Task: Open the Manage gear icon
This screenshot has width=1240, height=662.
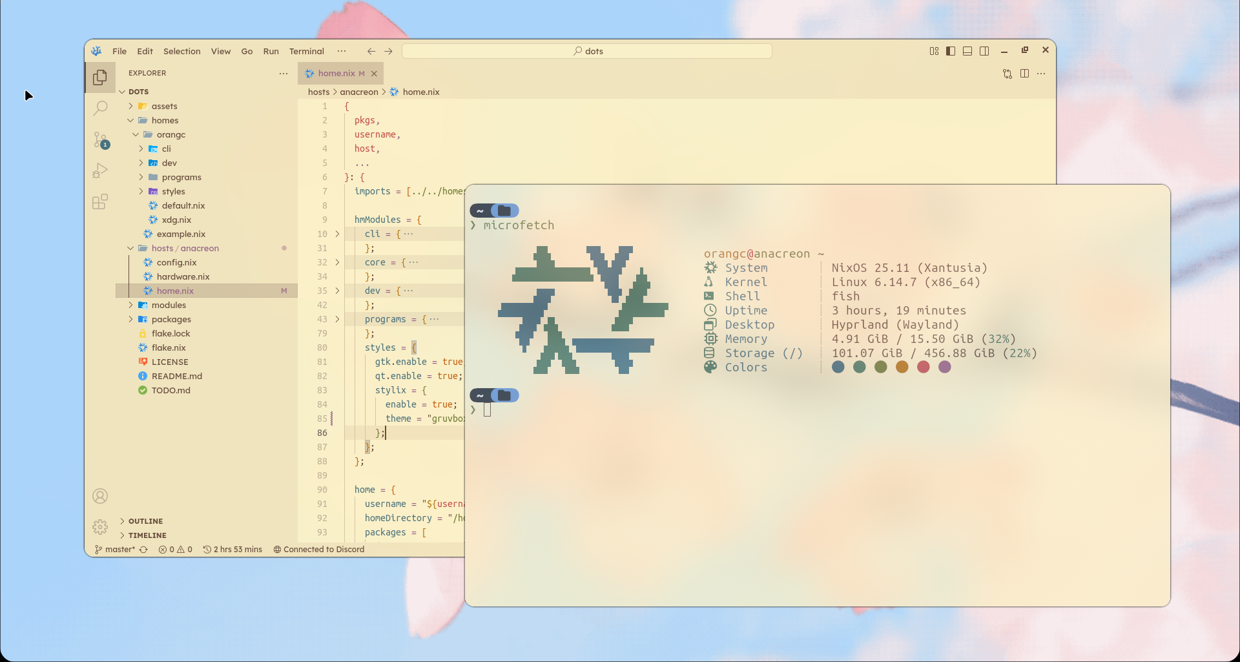Action: point(100,527)
